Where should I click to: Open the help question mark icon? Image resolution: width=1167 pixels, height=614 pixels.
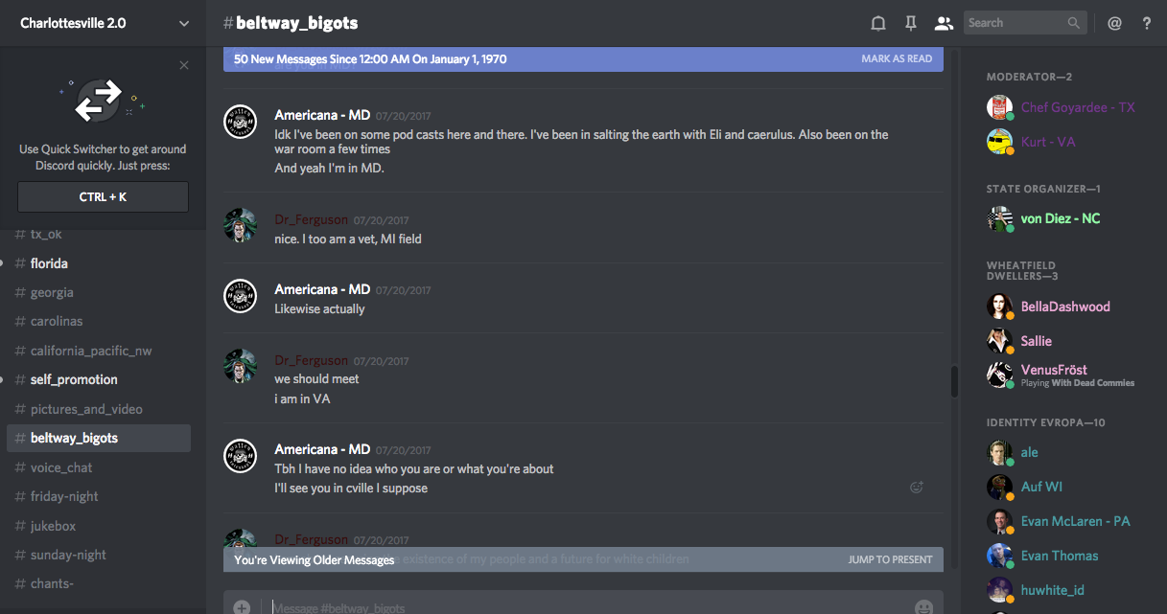click(x=1147, y=23)
